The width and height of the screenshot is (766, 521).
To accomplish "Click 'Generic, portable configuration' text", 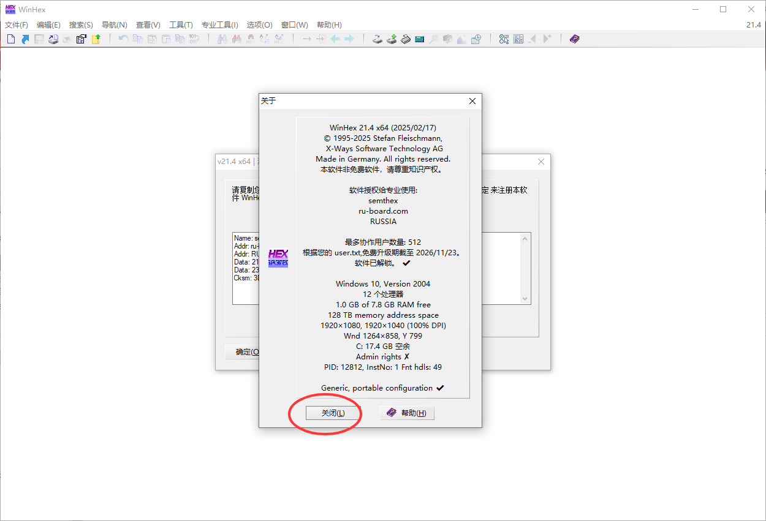I will (377, 388).
